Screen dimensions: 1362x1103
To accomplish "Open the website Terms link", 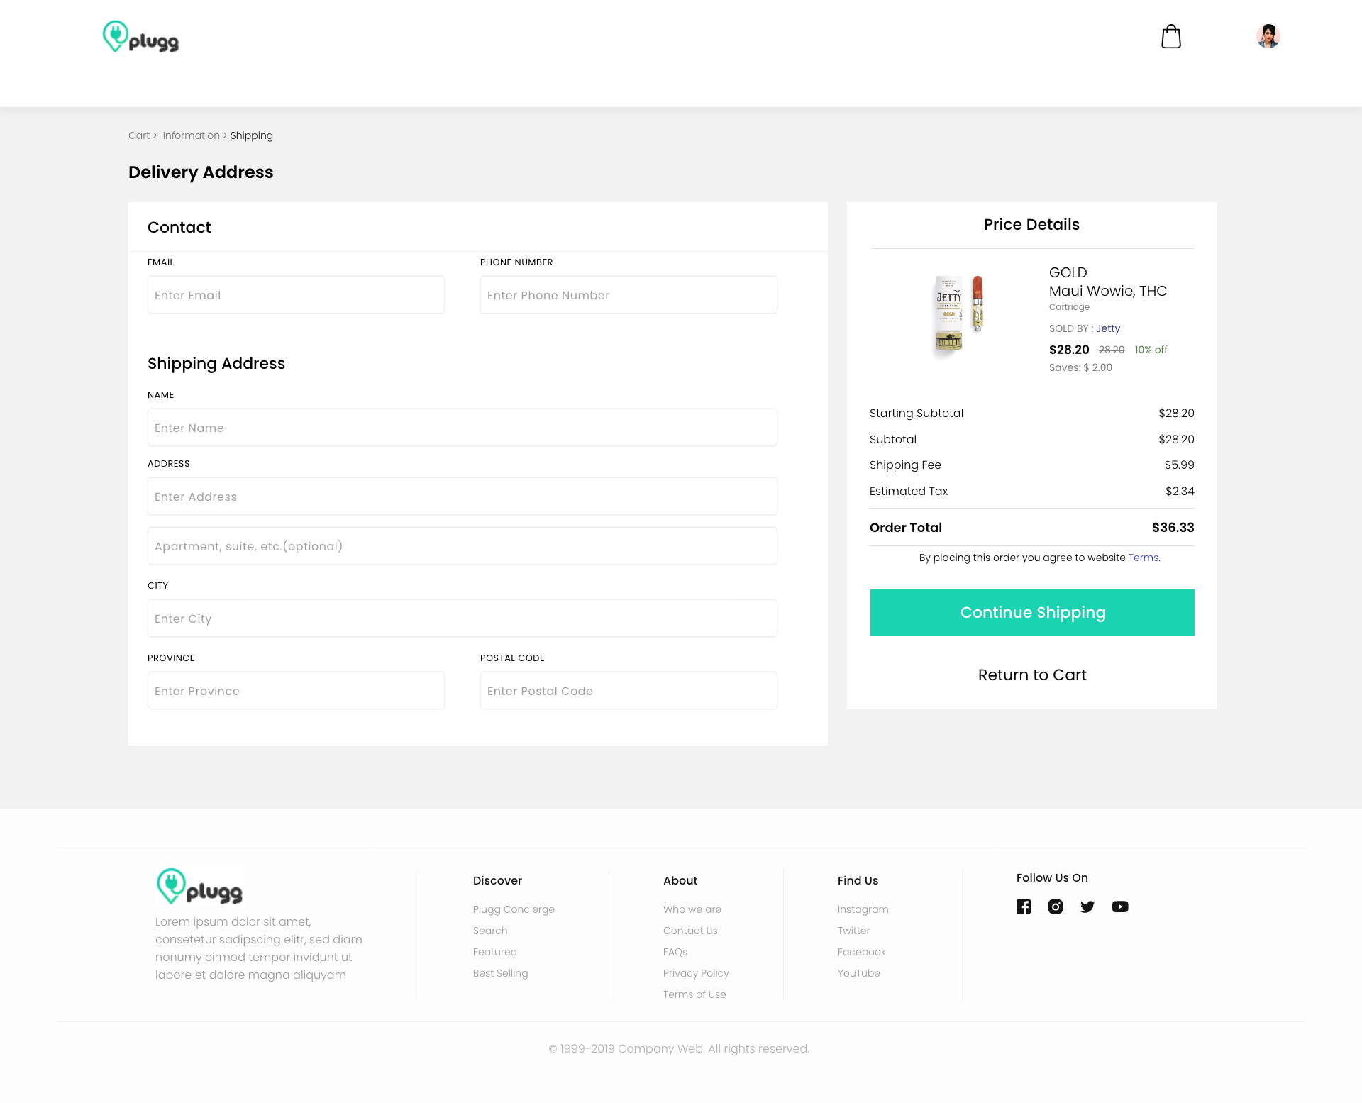I will pyautogui.click(x=1143, y=558).
